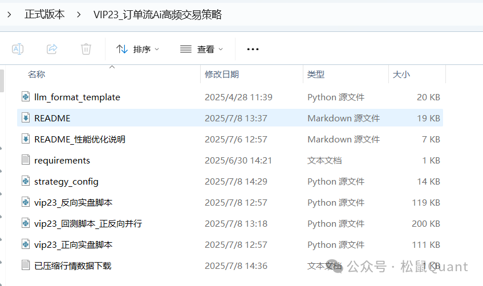483x286 pixels.
Task: Select the requirements file name
Action: pos(62,161)
